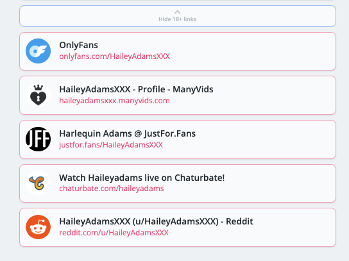Click the Chaturbate orange C logo
The image size is (349, 261).
pos(38,183)
